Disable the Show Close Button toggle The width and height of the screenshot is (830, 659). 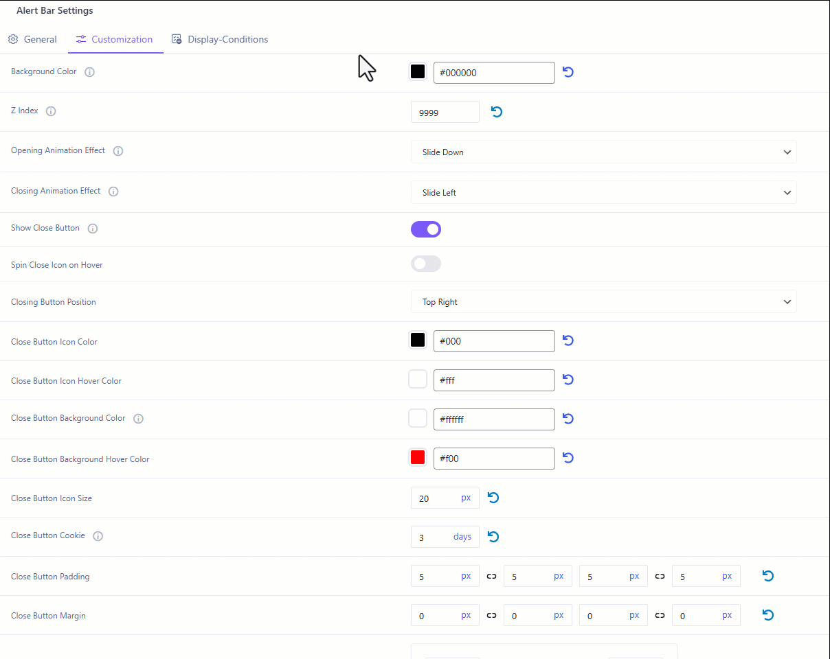pos(426,229)
